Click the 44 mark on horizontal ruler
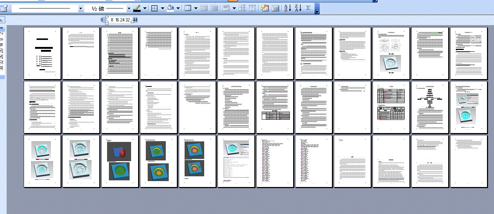The image size is (494, 214). [135, 20]
